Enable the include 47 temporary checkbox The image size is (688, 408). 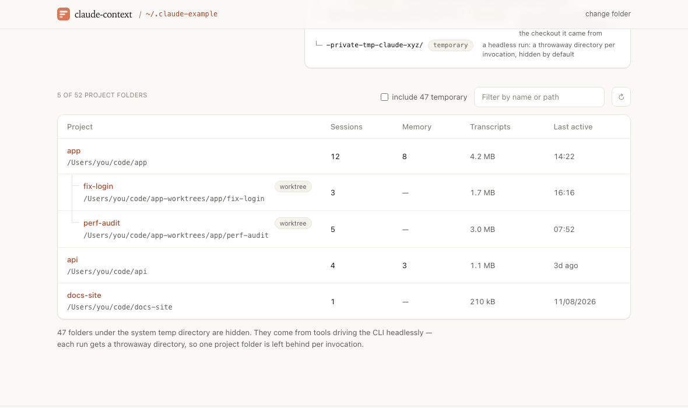click(x=384, y=97)
